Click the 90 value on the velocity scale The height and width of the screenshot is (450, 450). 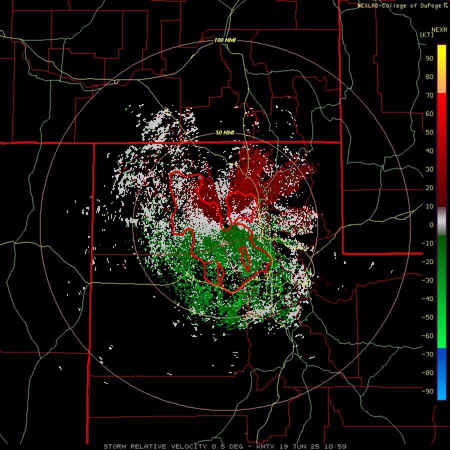click(429, 58)
